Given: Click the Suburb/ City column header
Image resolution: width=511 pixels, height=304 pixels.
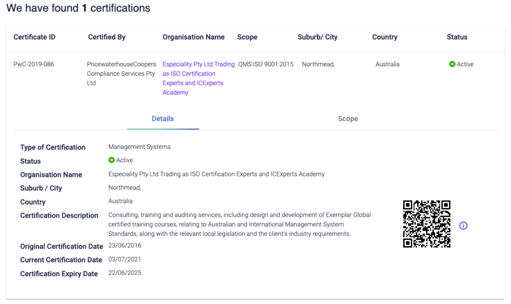Looking at the screenshot, I should point(317,37).
